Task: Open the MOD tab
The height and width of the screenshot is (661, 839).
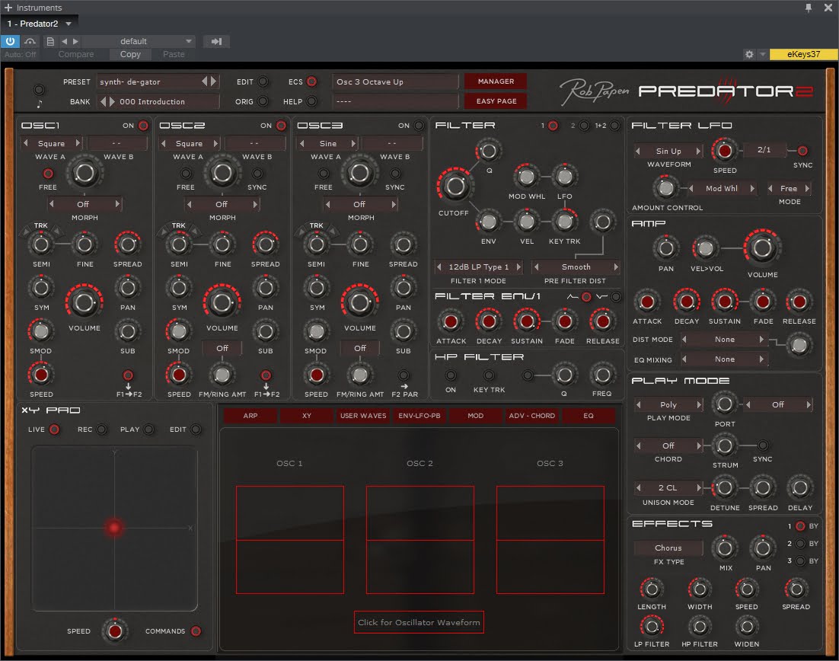Action: click(x=476, y=415)
